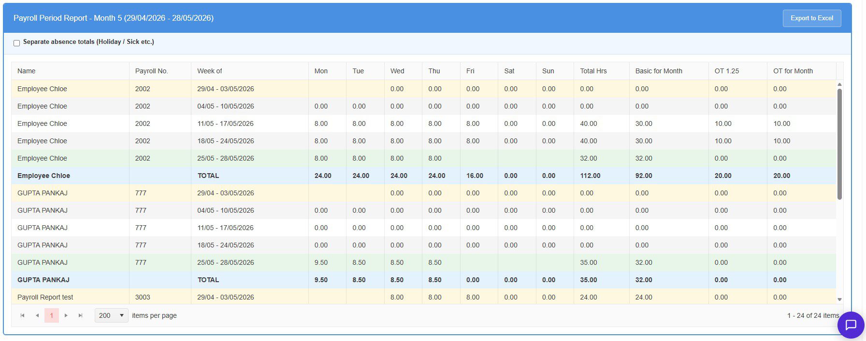Open the items per page dropdown

[x=112, y=315]
